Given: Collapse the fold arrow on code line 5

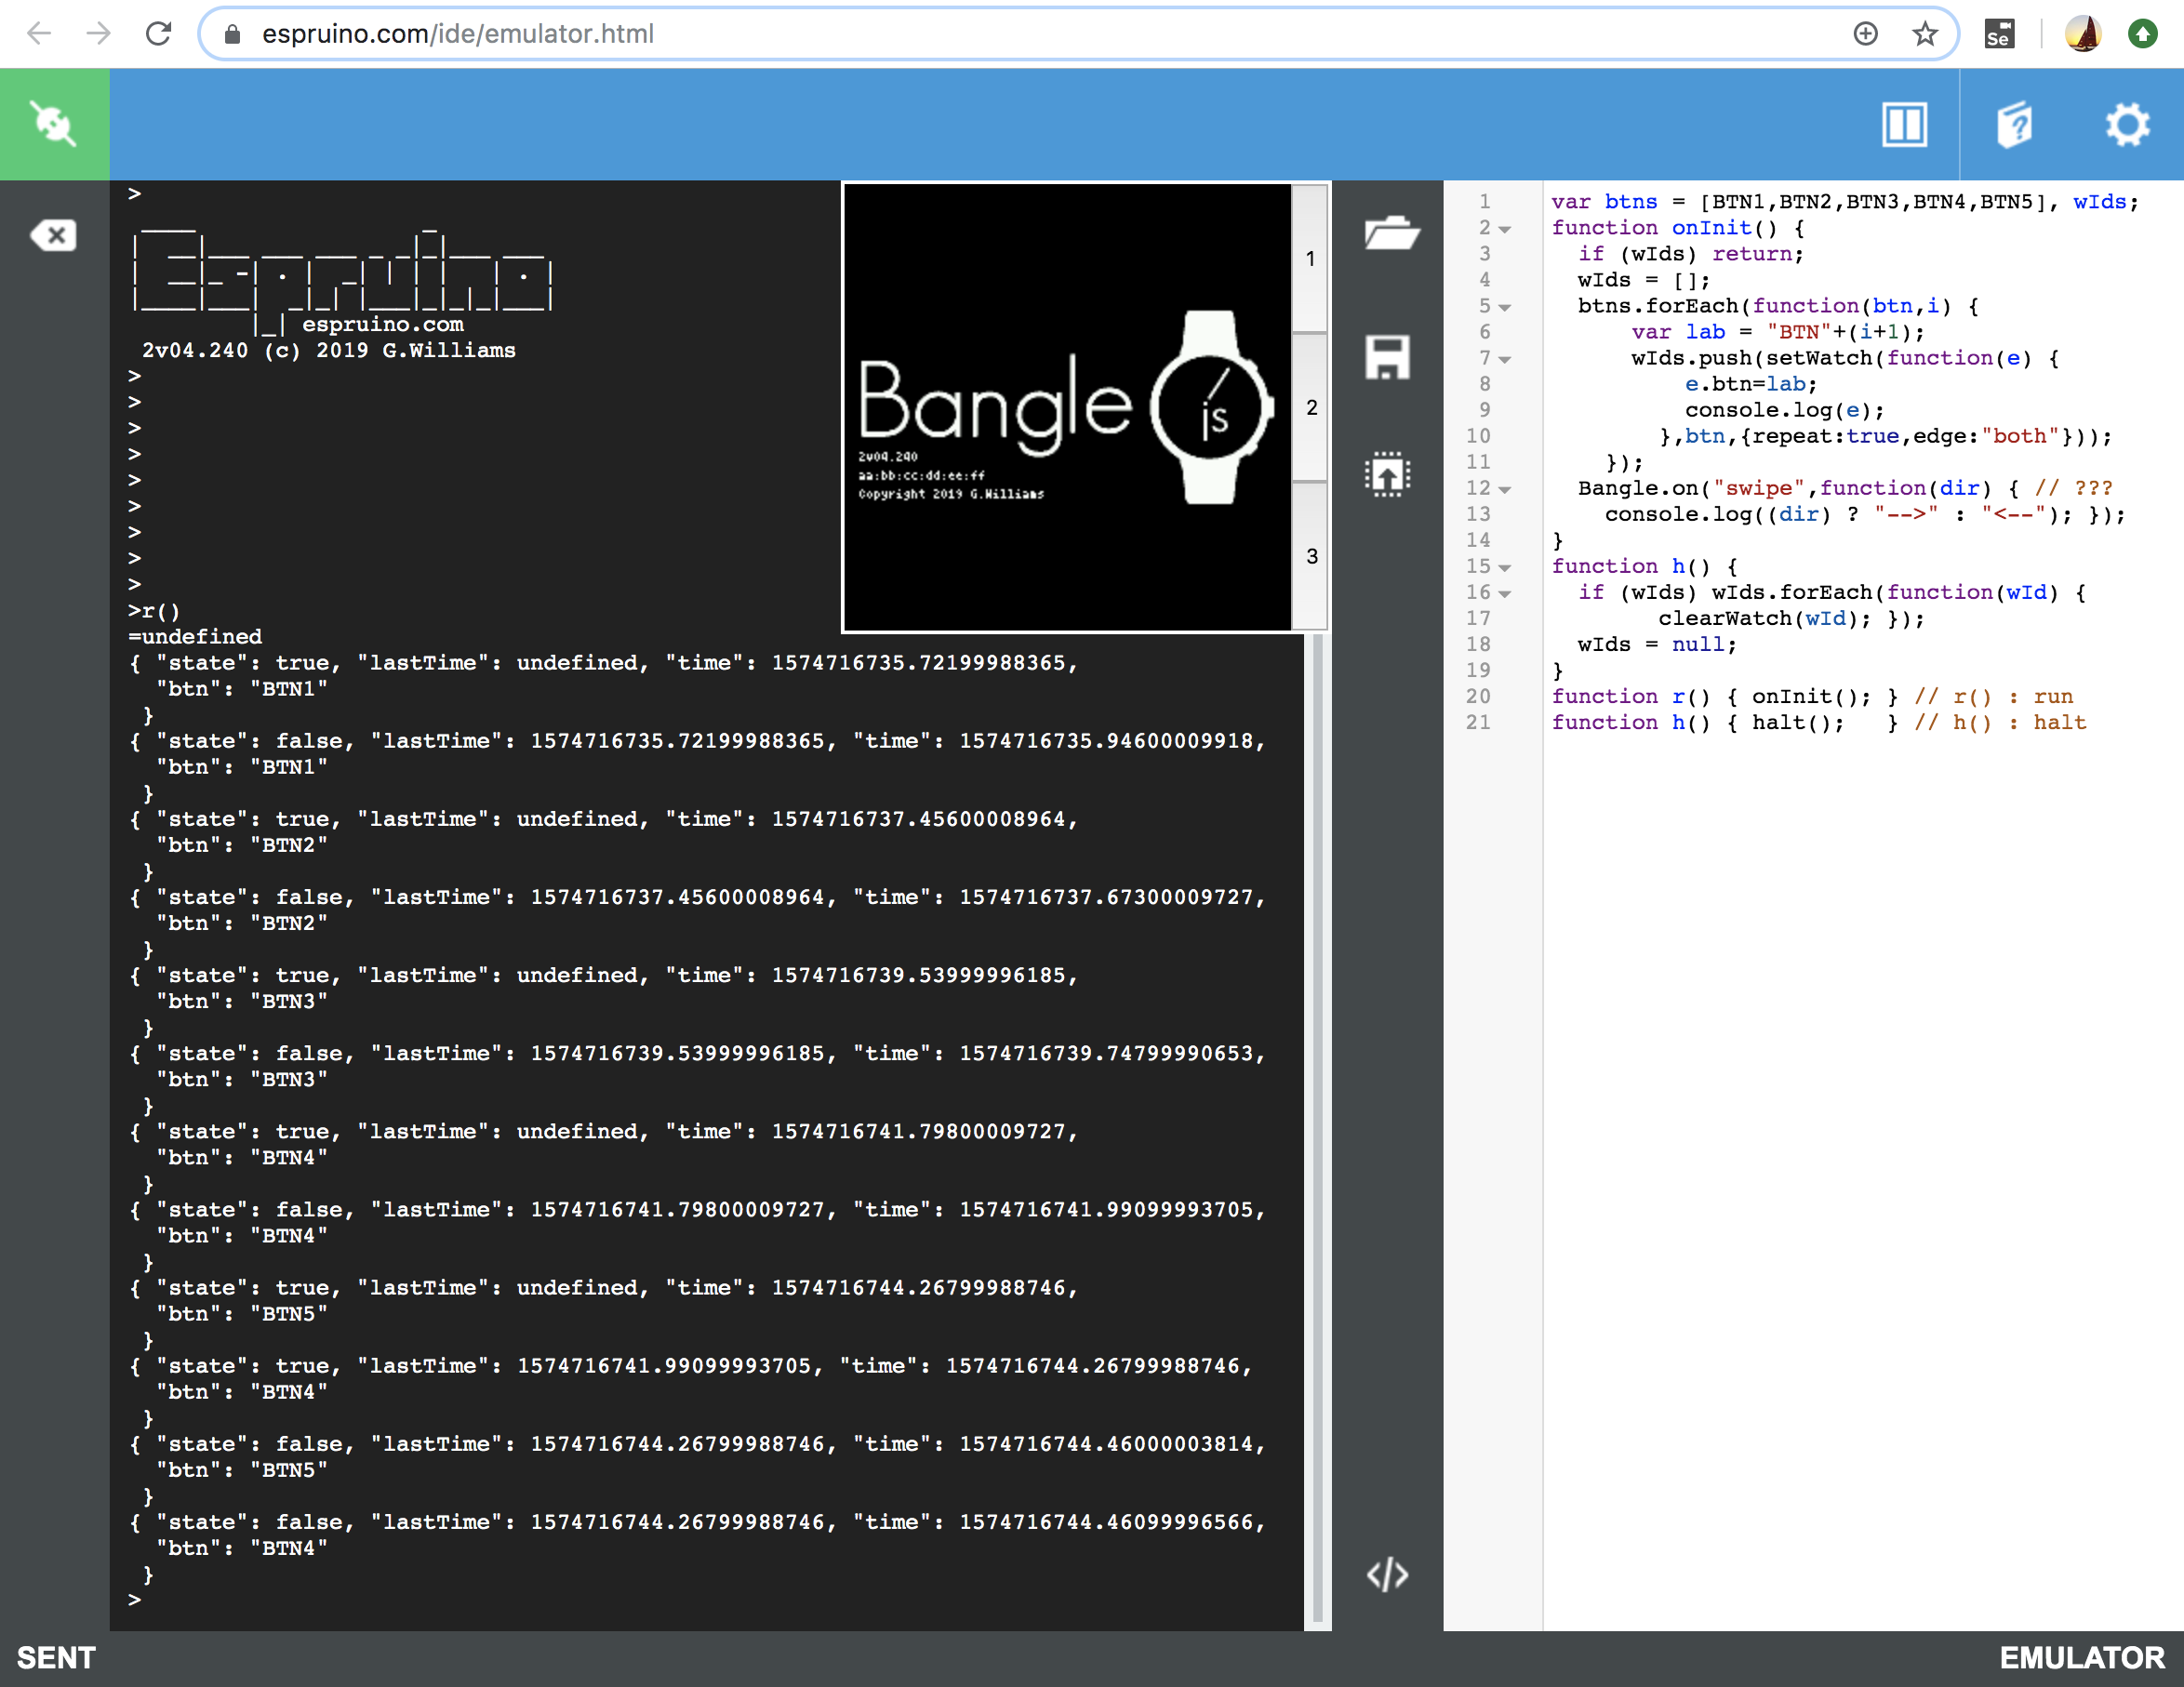Looking at the screenshot, I should [1505, 307].
